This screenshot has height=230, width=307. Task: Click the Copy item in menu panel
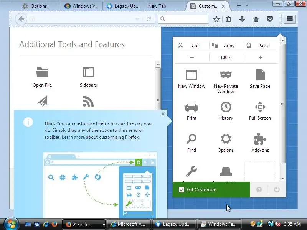click(226, 46)
